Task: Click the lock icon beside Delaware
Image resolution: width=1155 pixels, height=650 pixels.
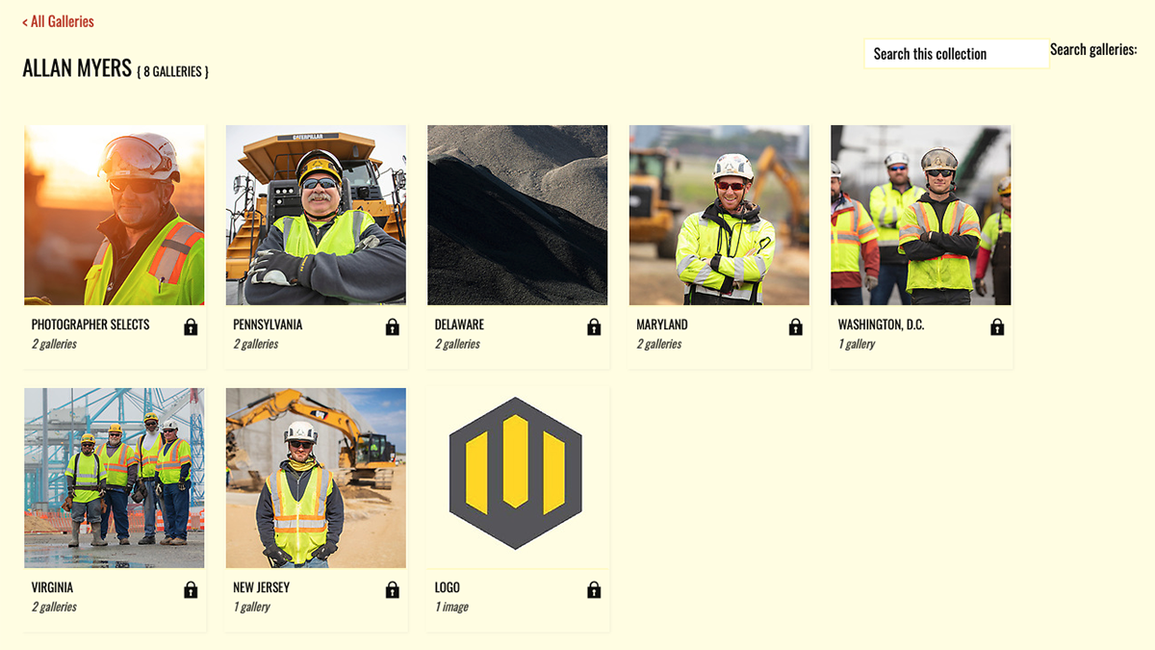Action: (x=594, y=327)
